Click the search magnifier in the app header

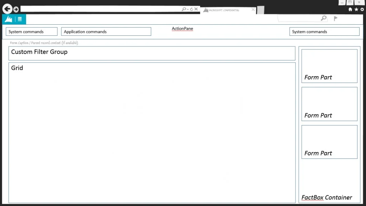(323, 18)
